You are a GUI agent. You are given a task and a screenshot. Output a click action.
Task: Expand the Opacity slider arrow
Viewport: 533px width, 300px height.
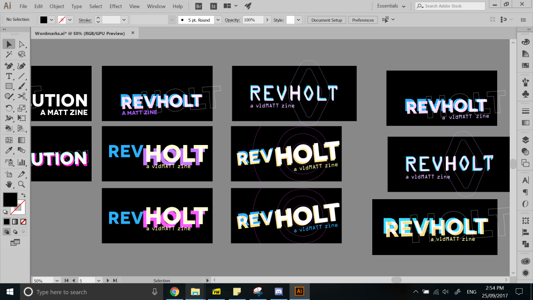pos(267,20)
